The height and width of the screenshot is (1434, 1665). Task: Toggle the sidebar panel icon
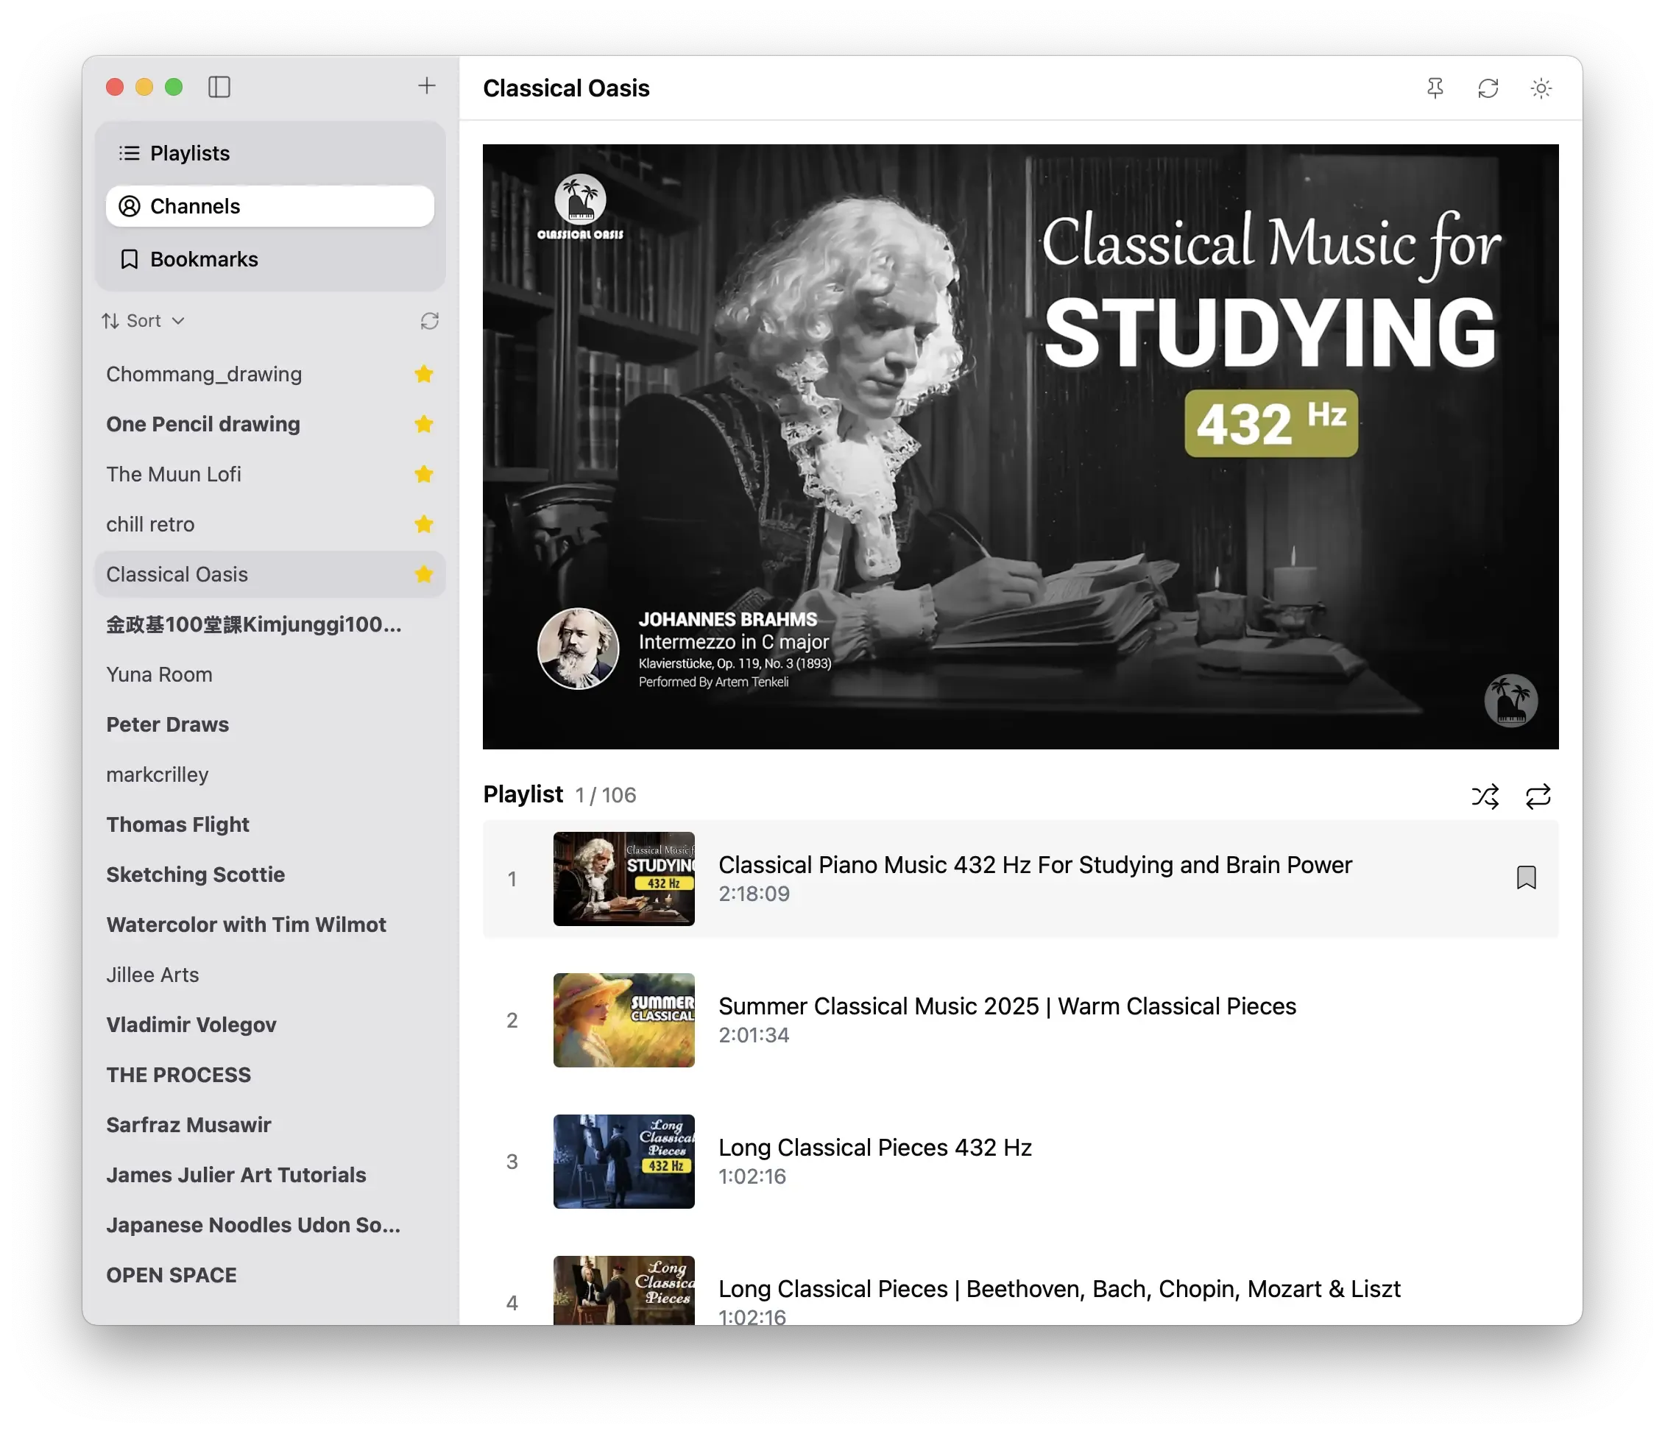(x=219, y=87)
